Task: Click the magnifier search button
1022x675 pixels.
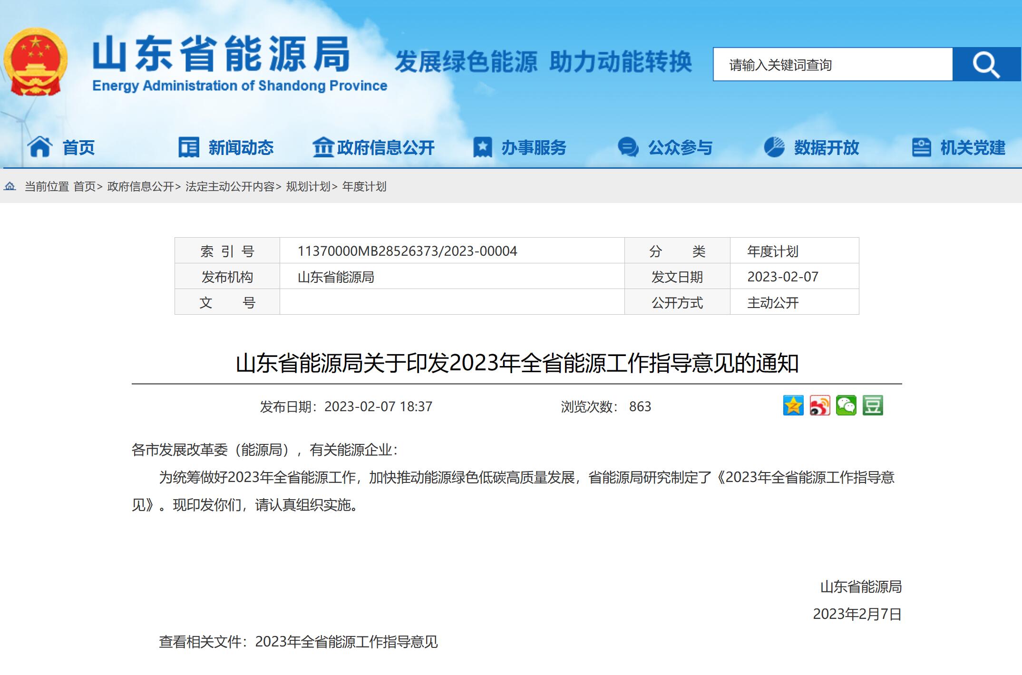Action: point(986,64)
